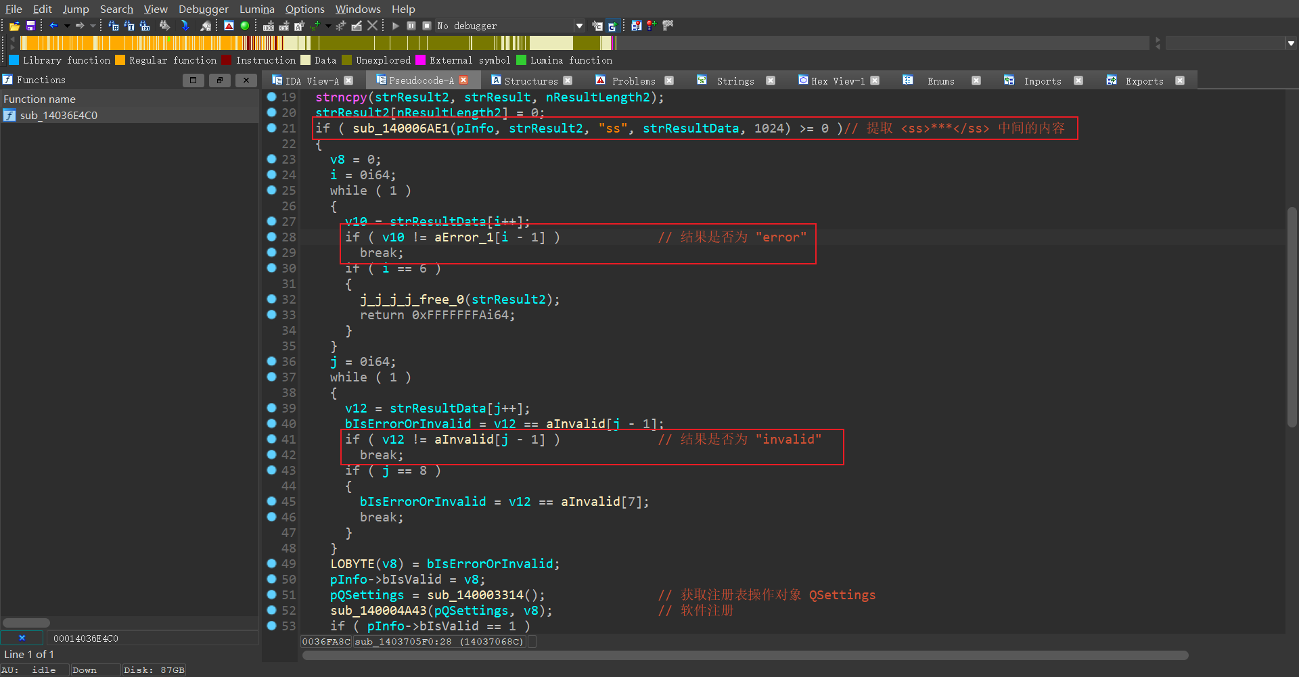Expand the back navigation history arrow

pyautogui.click(x=67, y=26)
